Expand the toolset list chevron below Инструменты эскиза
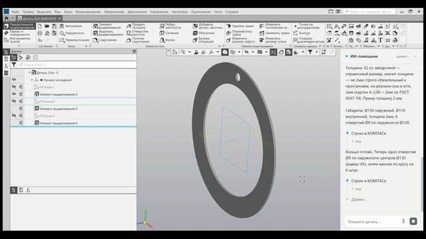 [x=19, y=46]
